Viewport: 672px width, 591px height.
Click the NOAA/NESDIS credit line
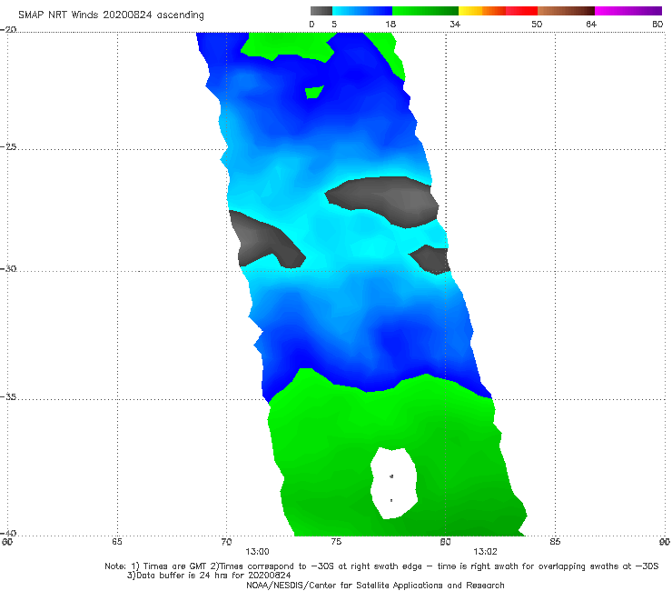[x=375, y=585]
